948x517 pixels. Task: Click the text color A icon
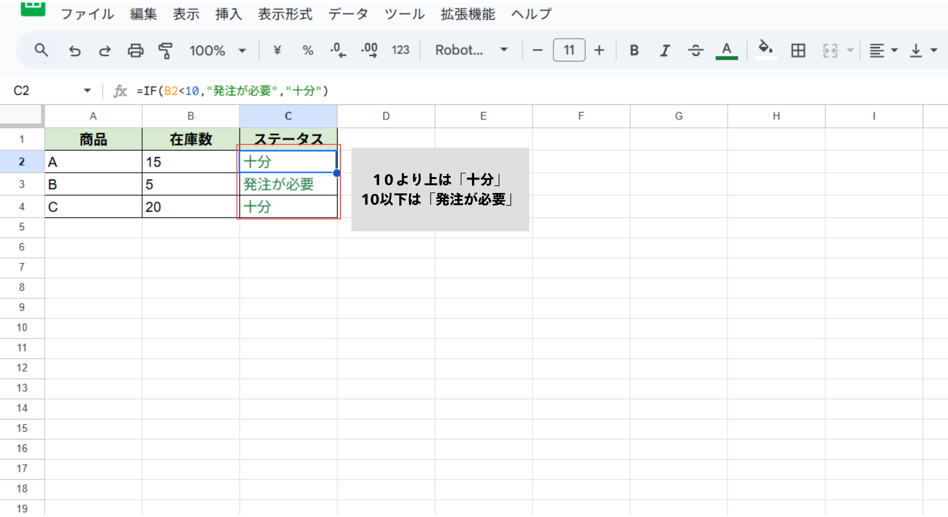coord(726,50)
